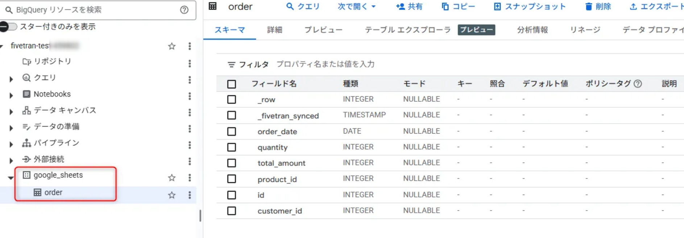Switch to the 詳細 tab
The width and height of the screenshot is (684, 238).
pyautogui.click(x=275, y=30)
